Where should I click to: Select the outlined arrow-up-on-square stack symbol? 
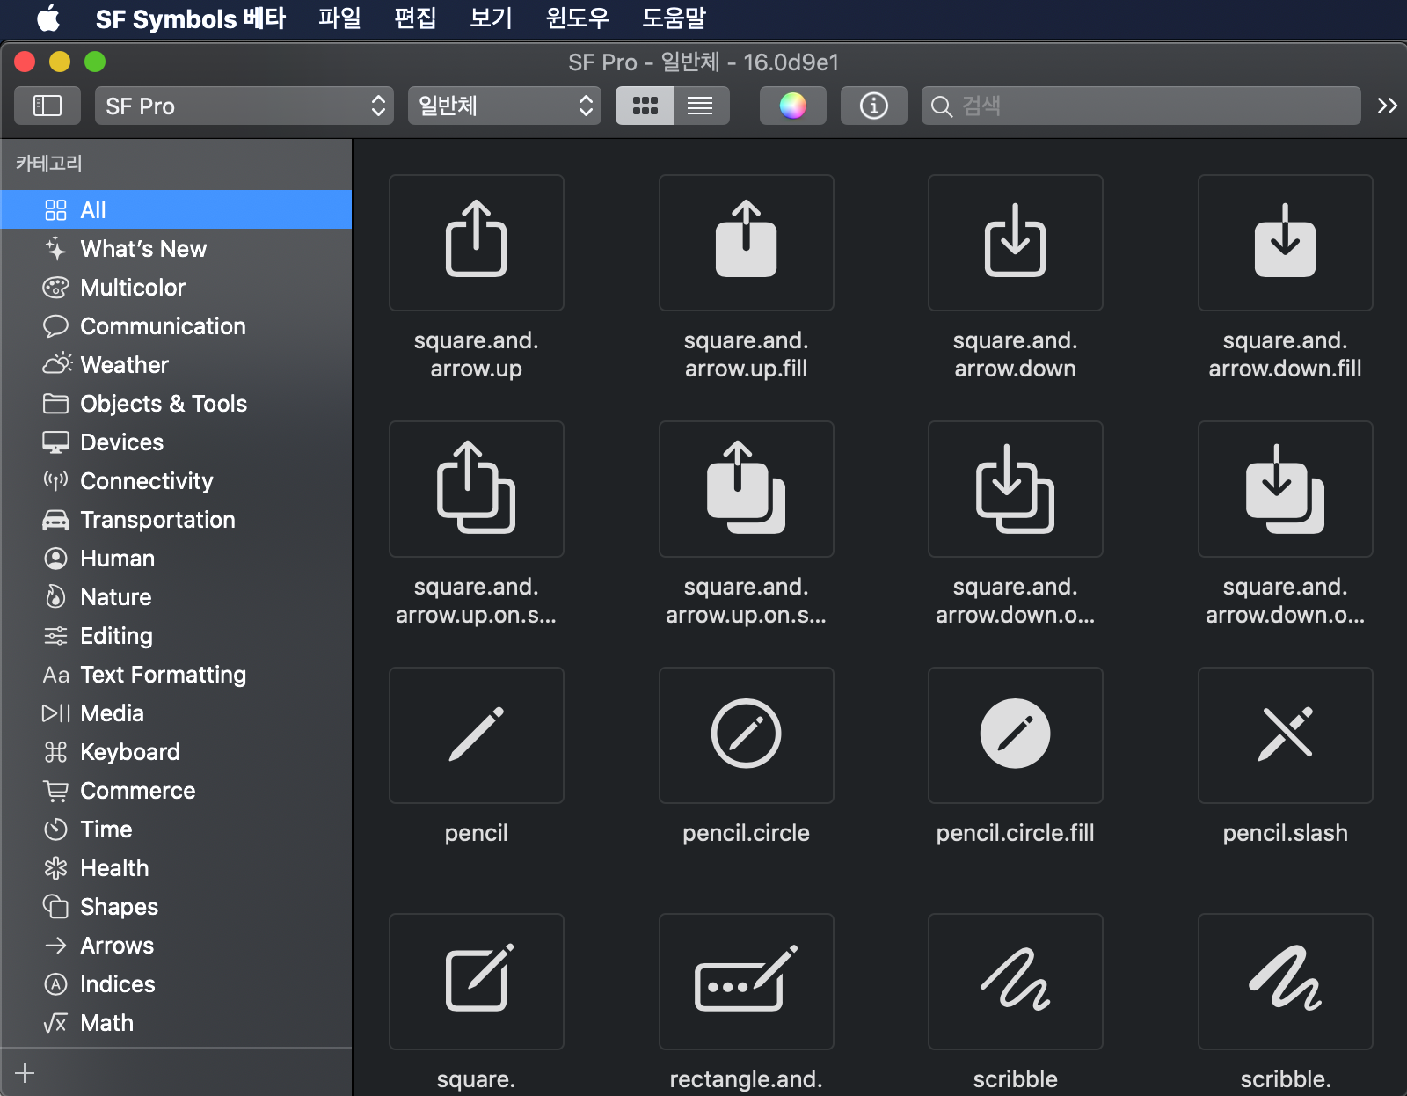tap(477, 489)
